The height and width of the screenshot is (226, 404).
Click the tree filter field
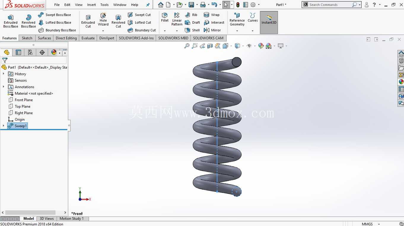(x=34, y=60)
